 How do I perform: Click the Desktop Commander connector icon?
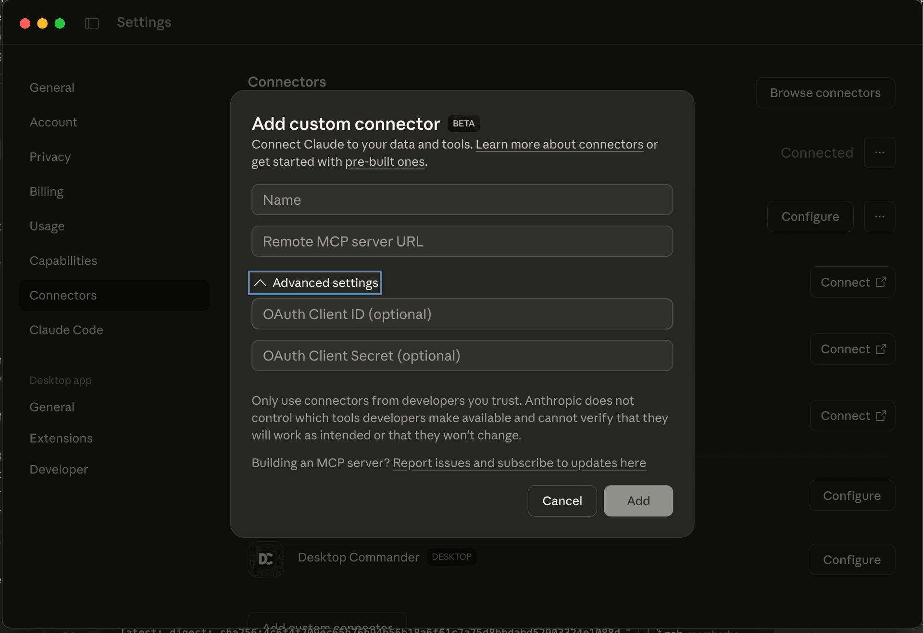click(265, 559)
